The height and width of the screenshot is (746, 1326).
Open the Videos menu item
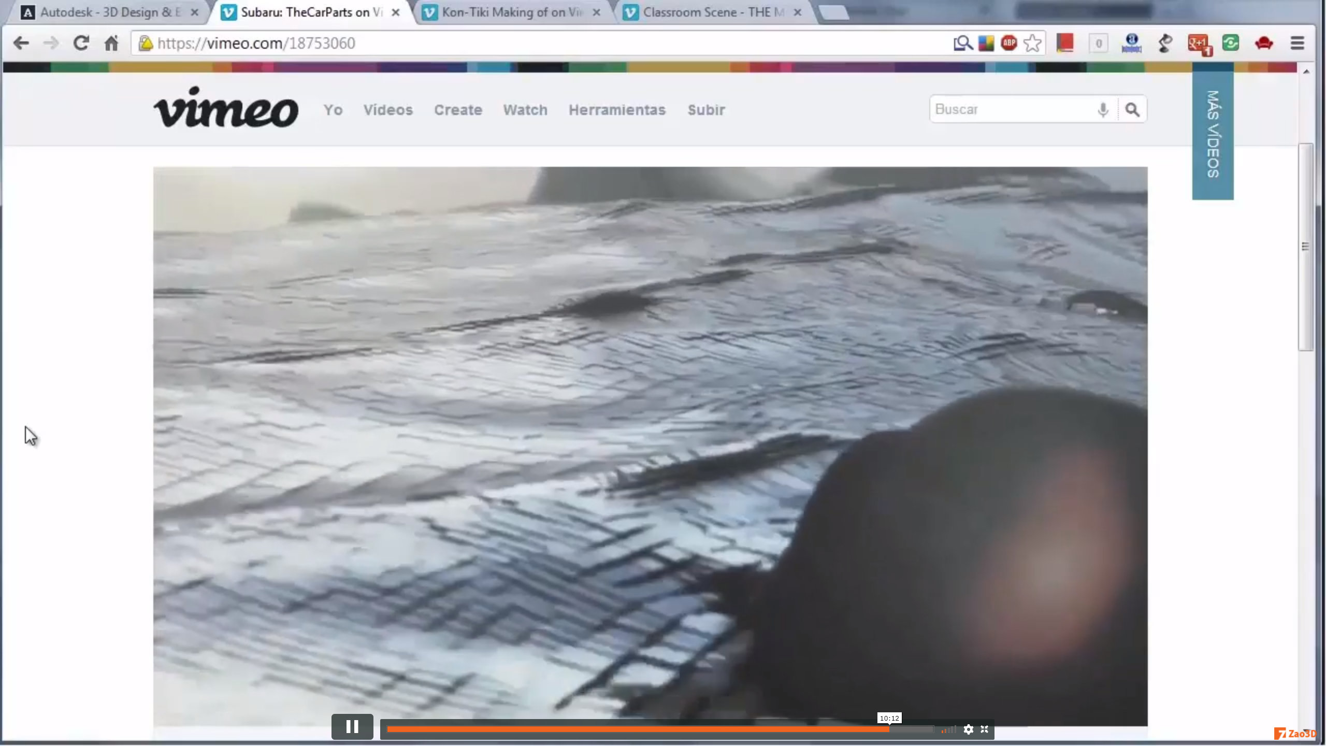388,110
